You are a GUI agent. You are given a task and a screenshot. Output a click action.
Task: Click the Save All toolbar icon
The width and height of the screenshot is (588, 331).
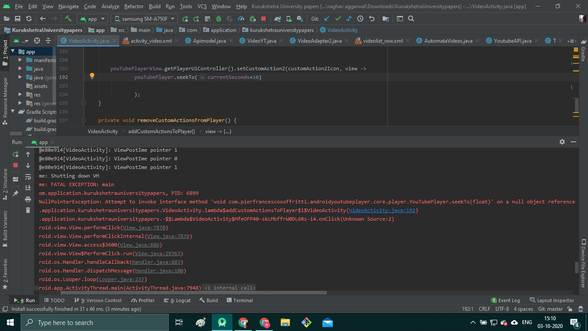(18, 19)
